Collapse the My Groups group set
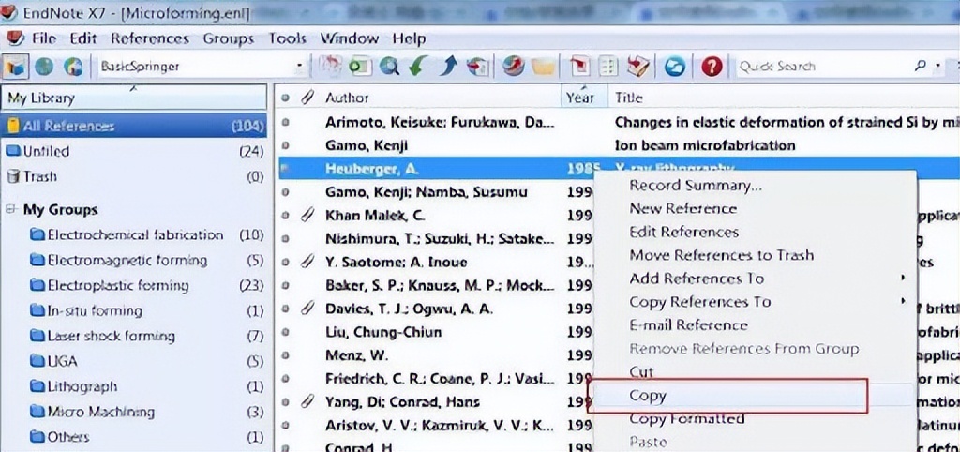The height and width of the screenshot is (452, 960). point(9,209)
